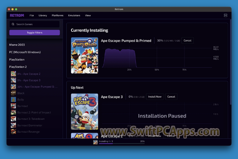This screenshot has height=159, width=238.
Task: Open the Platforms menu
Action: (58, 15)
